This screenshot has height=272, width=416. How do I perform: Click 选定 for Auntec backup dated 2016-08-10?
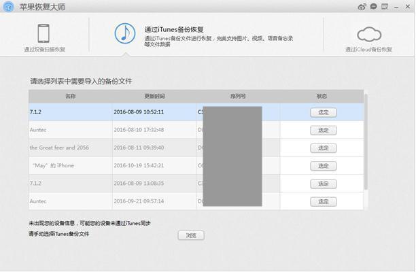(x=324, y=131)
